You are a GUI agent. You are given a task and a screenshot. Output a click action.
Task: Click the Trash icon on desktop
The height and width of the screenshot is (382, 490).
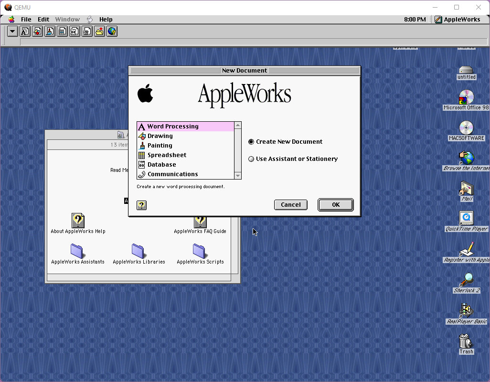466,342
